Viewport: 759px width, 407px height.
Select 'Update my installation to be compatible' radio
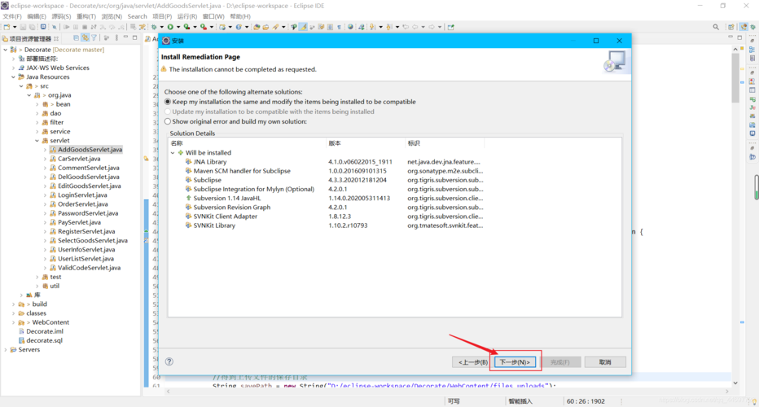pos(168,112)
